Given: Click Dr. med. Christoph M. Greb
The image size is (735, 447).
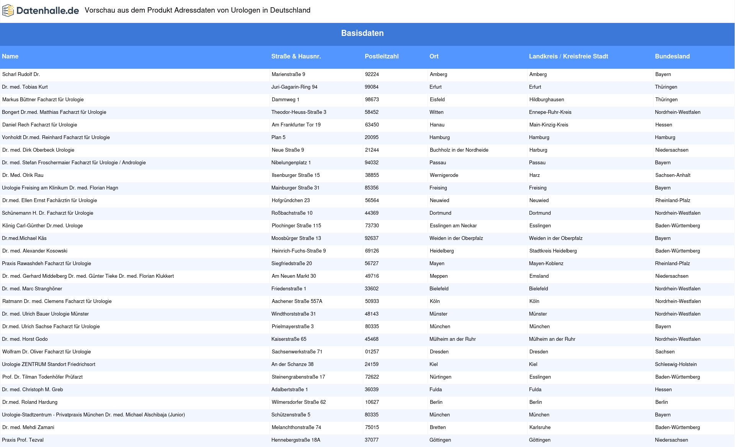Looking at the screenshot, I should click(33, 390).
